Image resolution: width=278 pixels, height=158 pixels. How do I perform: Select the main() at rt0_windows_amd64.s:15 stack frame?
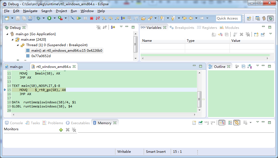pyautogui.click(x=64, y=51)
